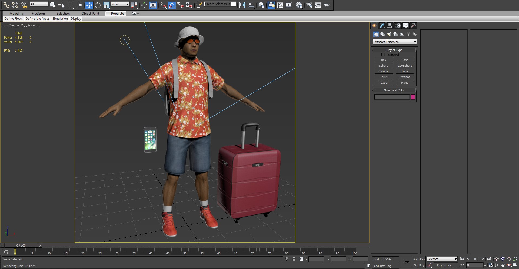
Task: Open the Material Editor
Action: (x=299, y=5)
